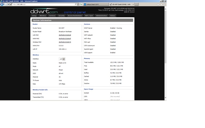
Task: Click the LAN MAC address link
Action: coord(65,35)
